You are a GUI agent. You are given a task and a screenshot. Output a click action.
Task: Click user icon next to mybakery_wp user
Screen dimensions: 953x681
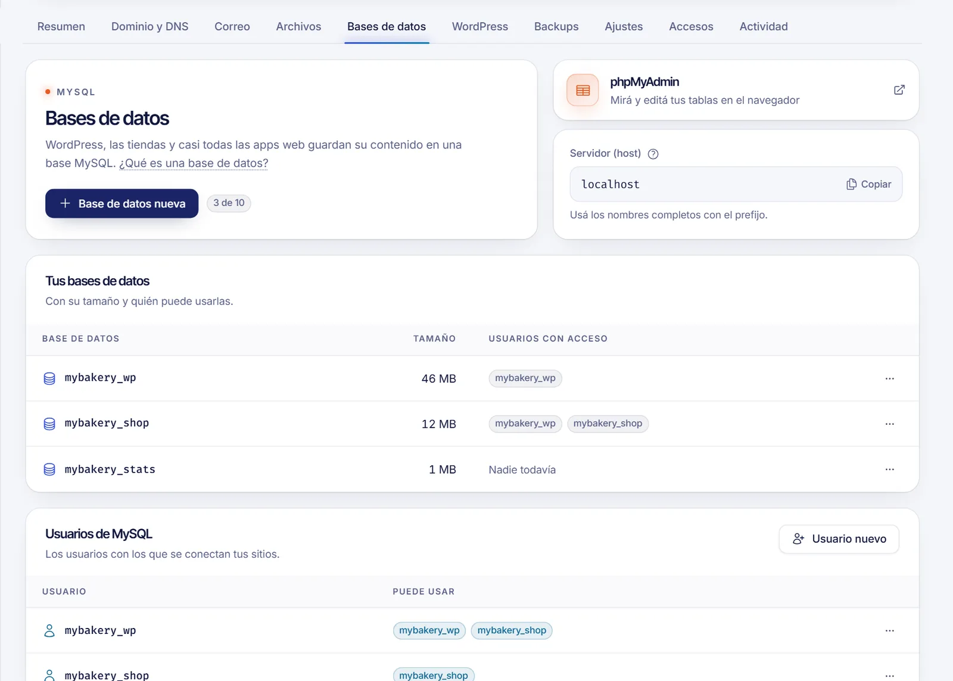pos(49,630)
